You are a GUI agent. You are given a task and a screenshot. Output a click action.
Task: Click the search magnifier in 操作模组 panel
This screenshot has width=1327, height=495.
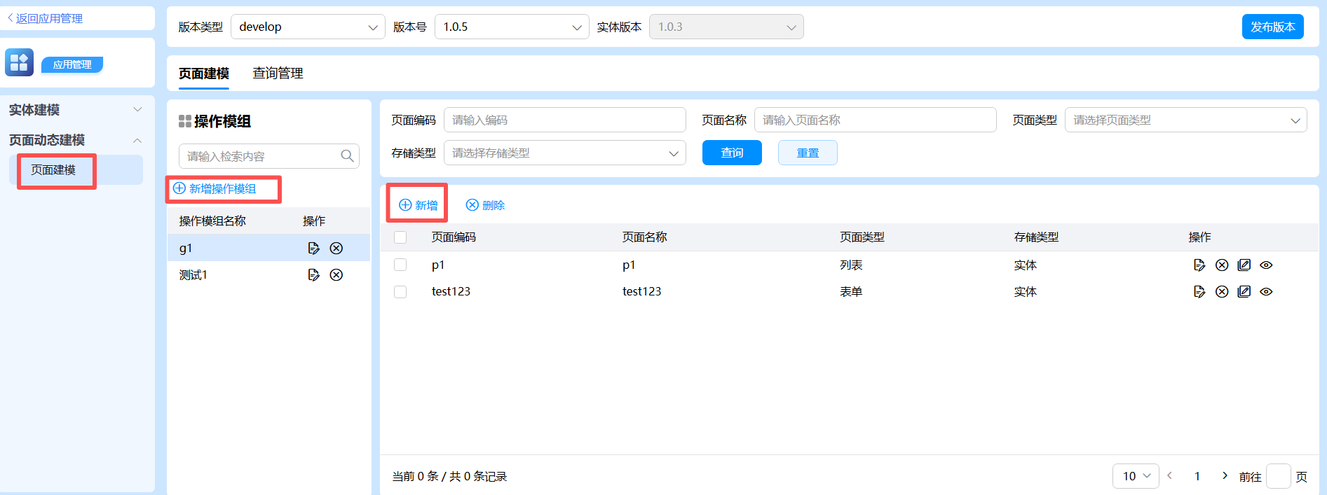pos(347,156)
